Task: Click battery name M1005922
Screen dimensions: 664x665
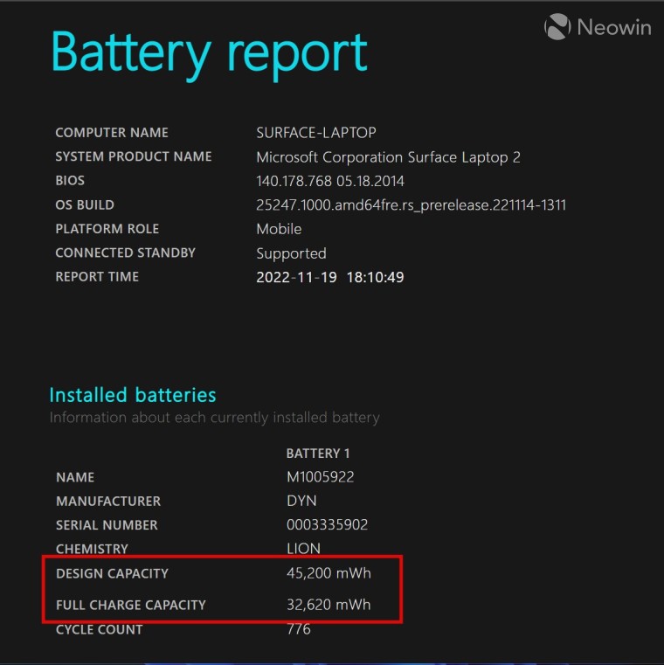Action: click(320, 477)
